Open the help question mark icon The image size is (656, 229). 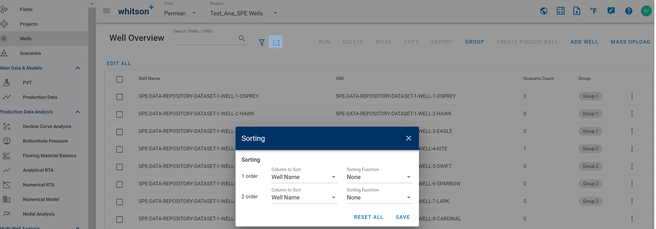pos(628,11)
